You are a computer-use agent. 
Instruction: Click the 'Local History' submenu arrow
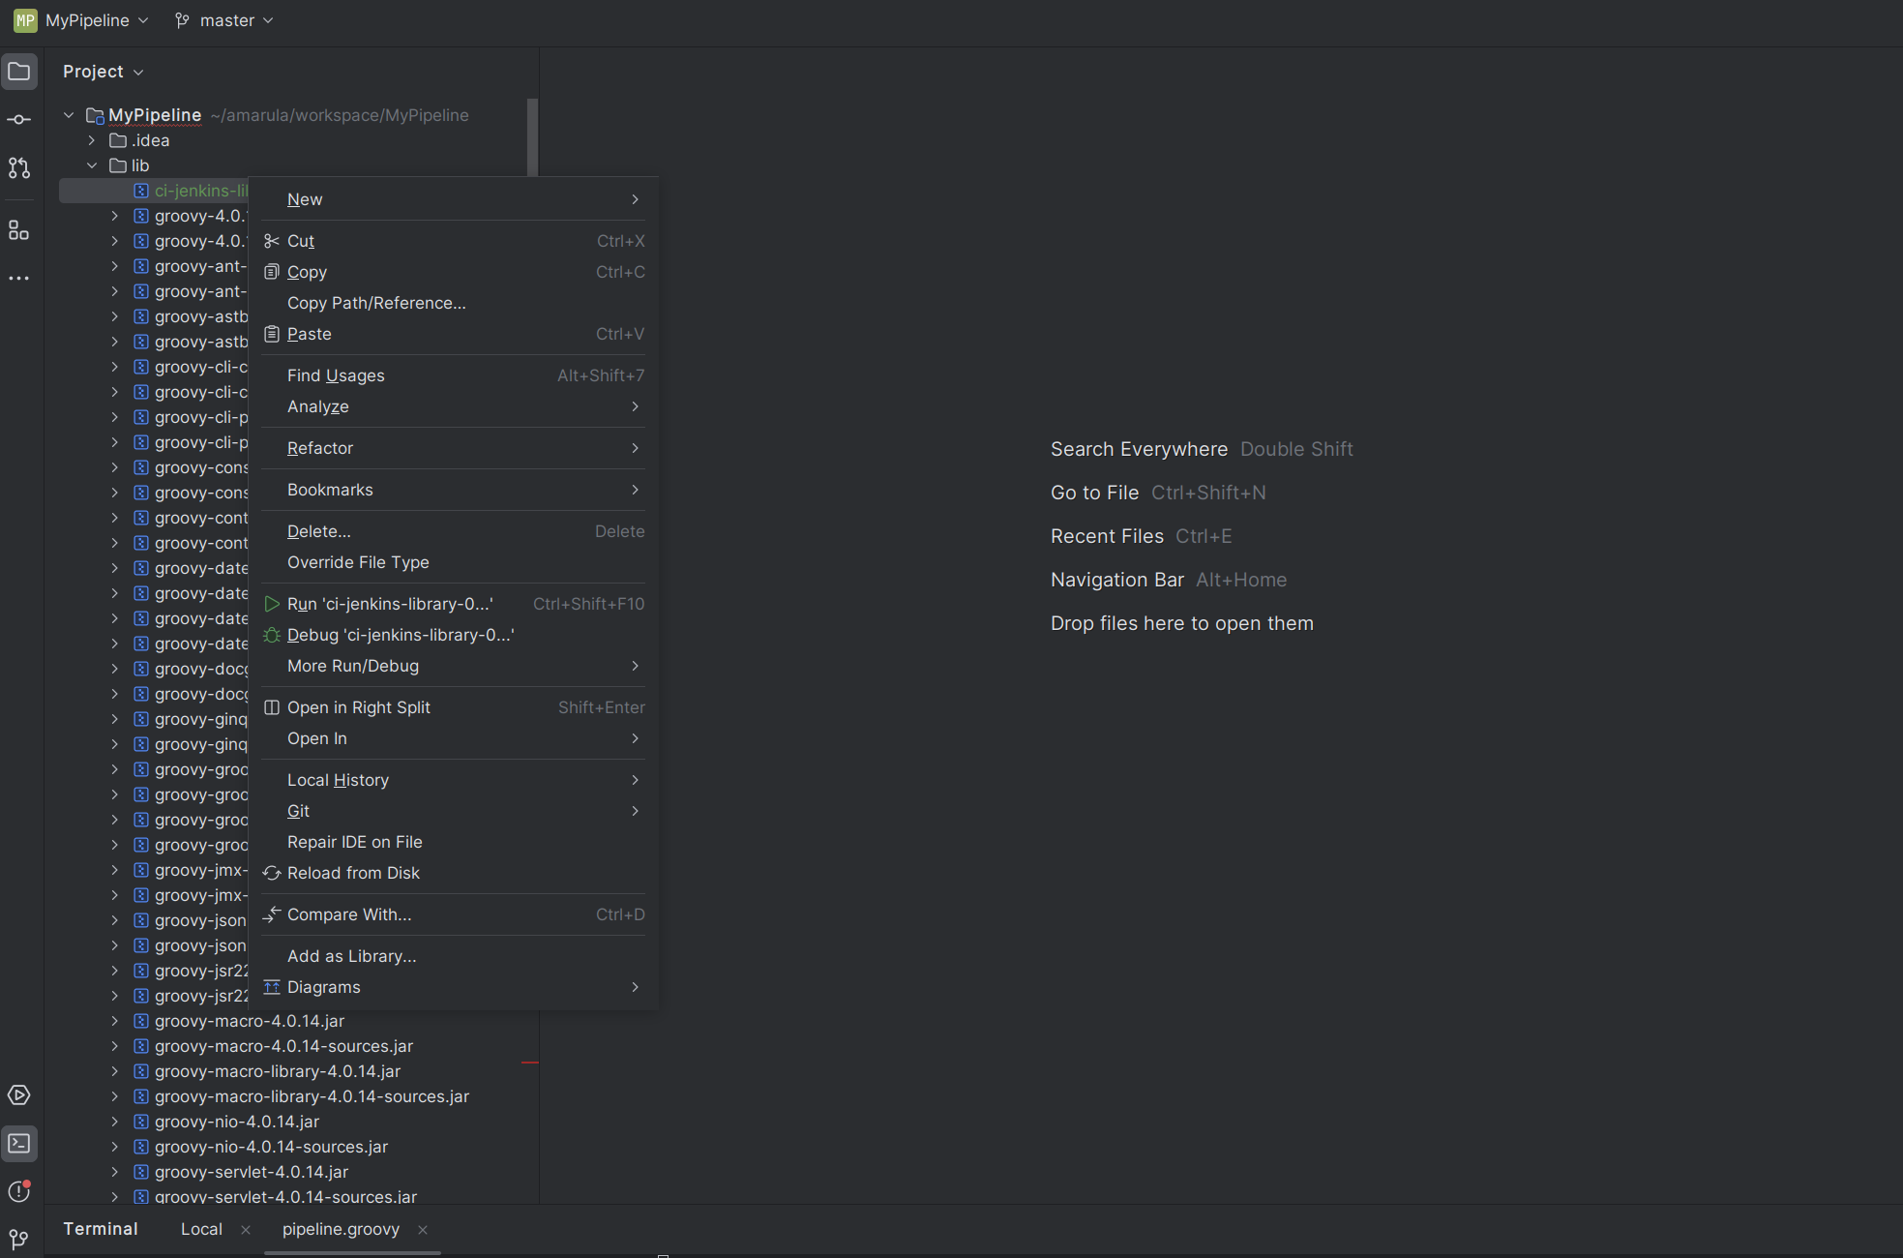pos(635,779)
